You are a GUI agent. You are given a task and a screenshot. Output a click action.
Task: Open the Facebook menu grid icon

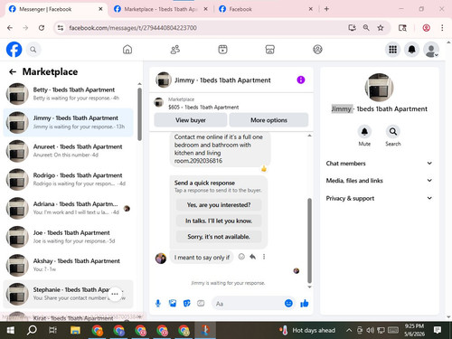[392, 50]
